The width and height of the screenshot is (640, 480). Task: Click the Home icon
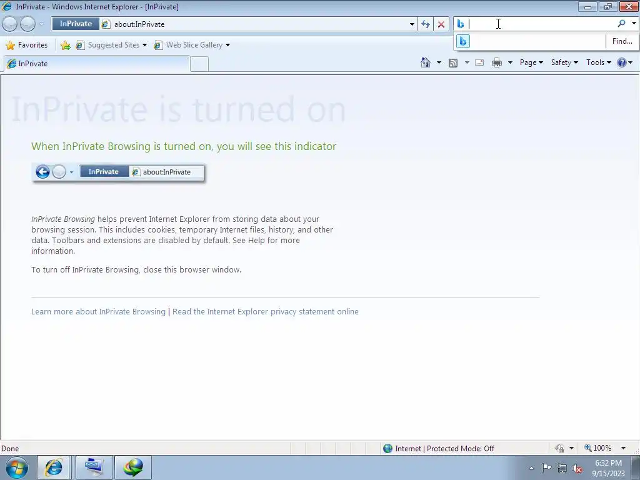[425, 62]
